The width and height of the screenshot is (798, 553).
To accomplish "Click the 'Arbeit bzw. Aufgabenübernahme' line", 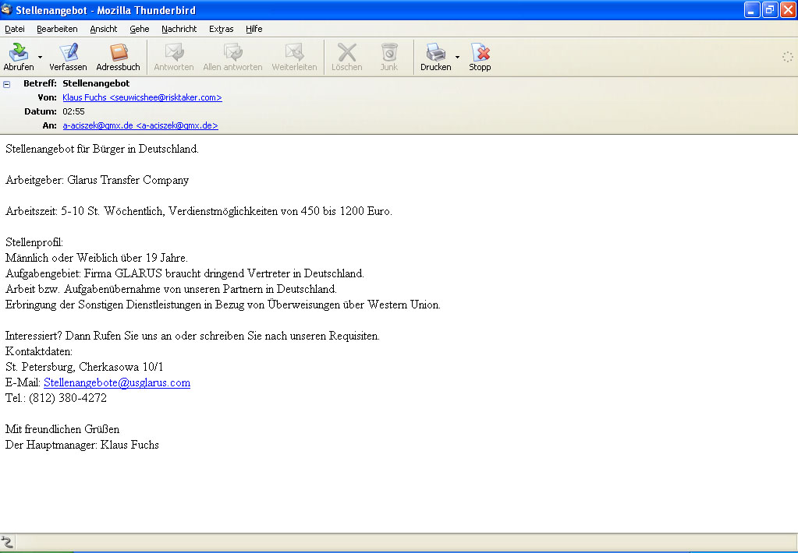I will click(171, 289).
